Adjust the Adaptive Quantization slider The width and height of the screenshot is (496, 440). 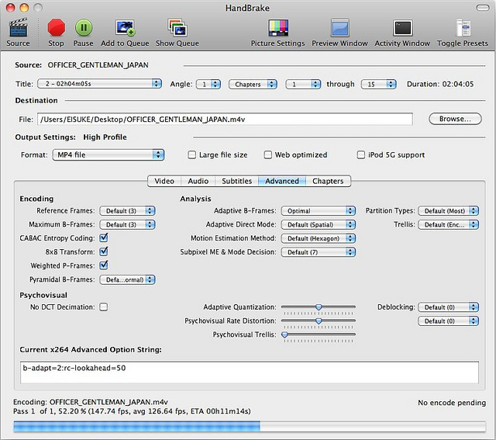[319, 307]
